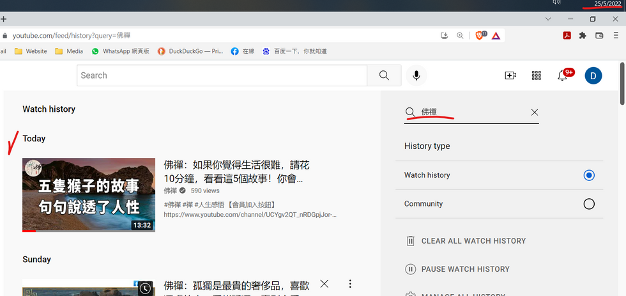Screen dimensions: 626x296
Task: Open the account avatar labeled D
Action: pyautogui.click(x=593, y=75)
